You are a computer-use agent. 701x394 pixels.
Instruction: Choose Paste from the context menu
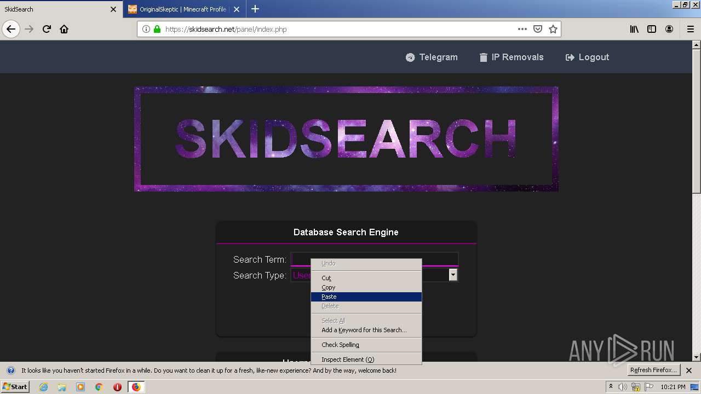(366, 297)
